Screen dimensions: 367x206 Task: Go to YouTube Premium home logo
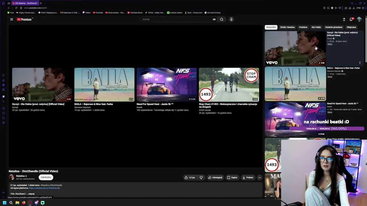coord(24,19)
